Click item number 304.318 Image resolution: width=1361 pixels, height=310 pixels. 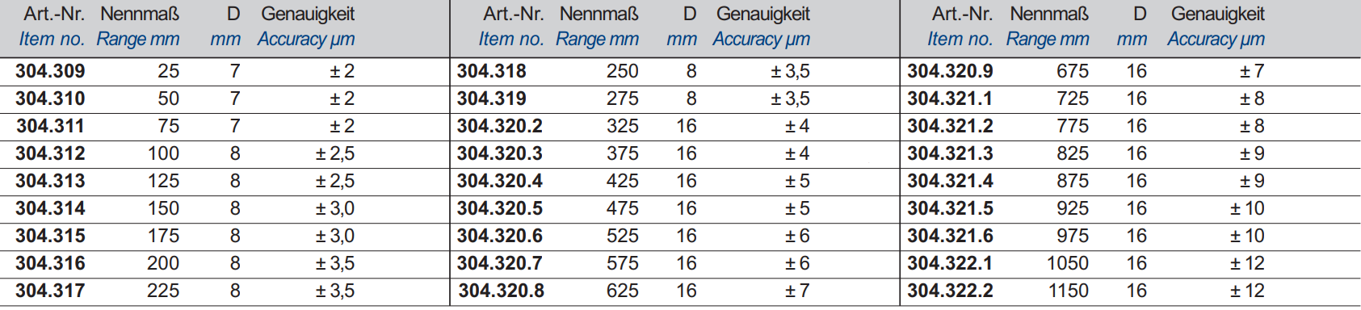coord(491,71)
